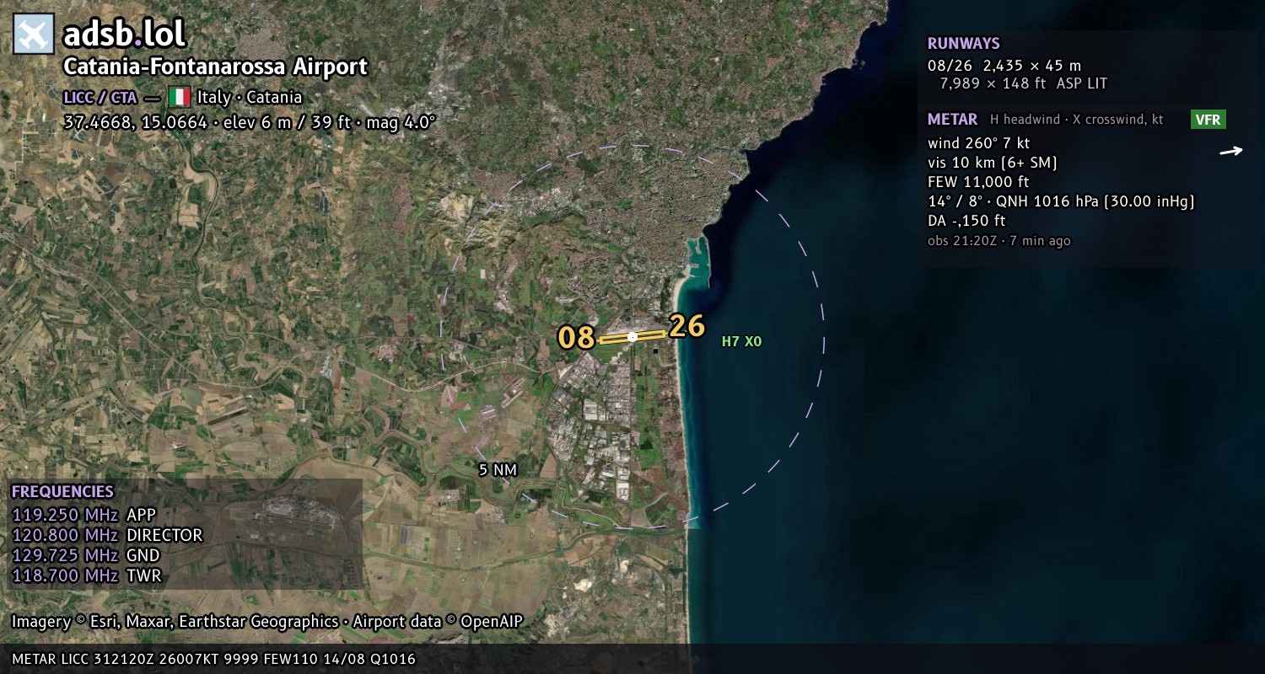Select the 37.4668, 15.0664 coordinates line
1265x674 pixels.
[x=250, y=122]
